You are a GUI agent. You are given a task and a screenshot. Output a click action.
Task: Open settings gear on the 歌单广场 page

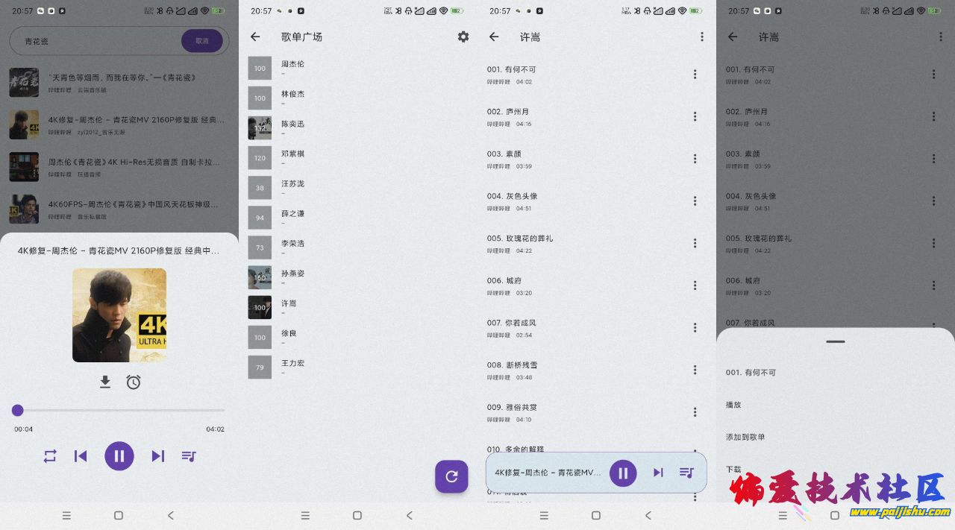coord(463,37)
